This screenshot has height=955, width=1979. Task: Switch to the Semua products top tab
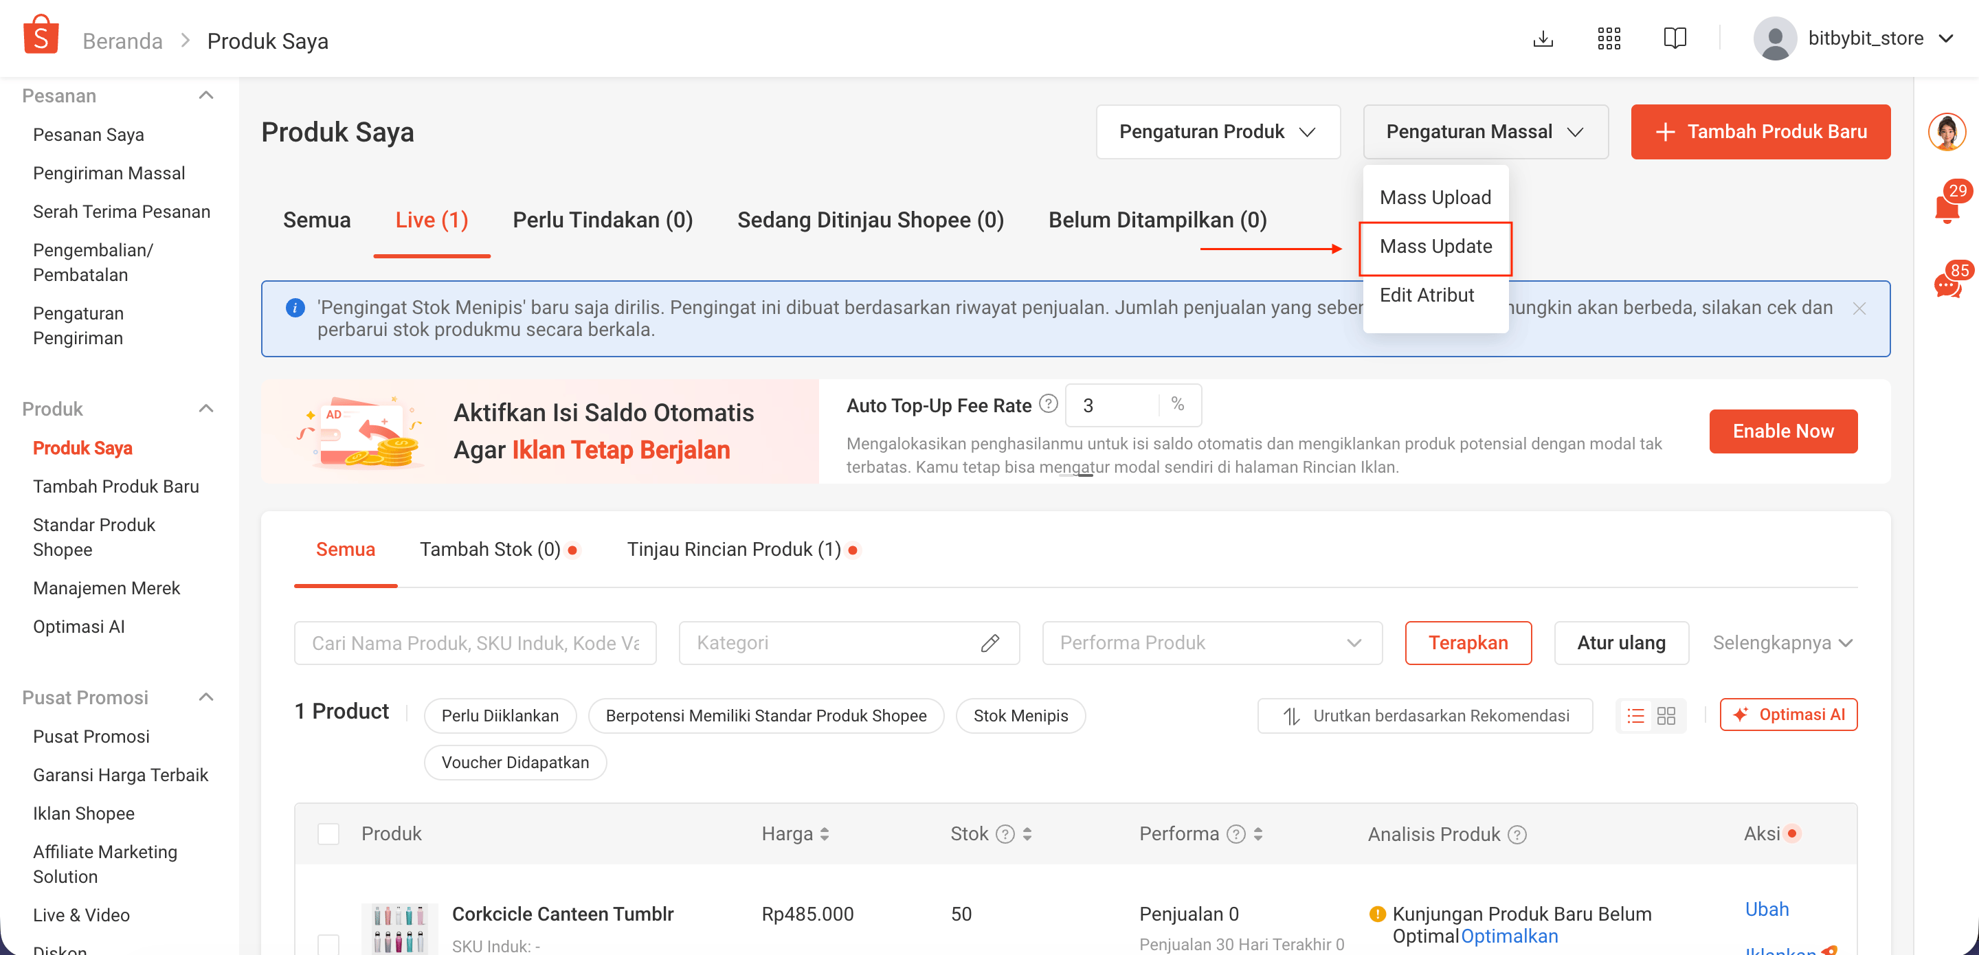point(317,221)
